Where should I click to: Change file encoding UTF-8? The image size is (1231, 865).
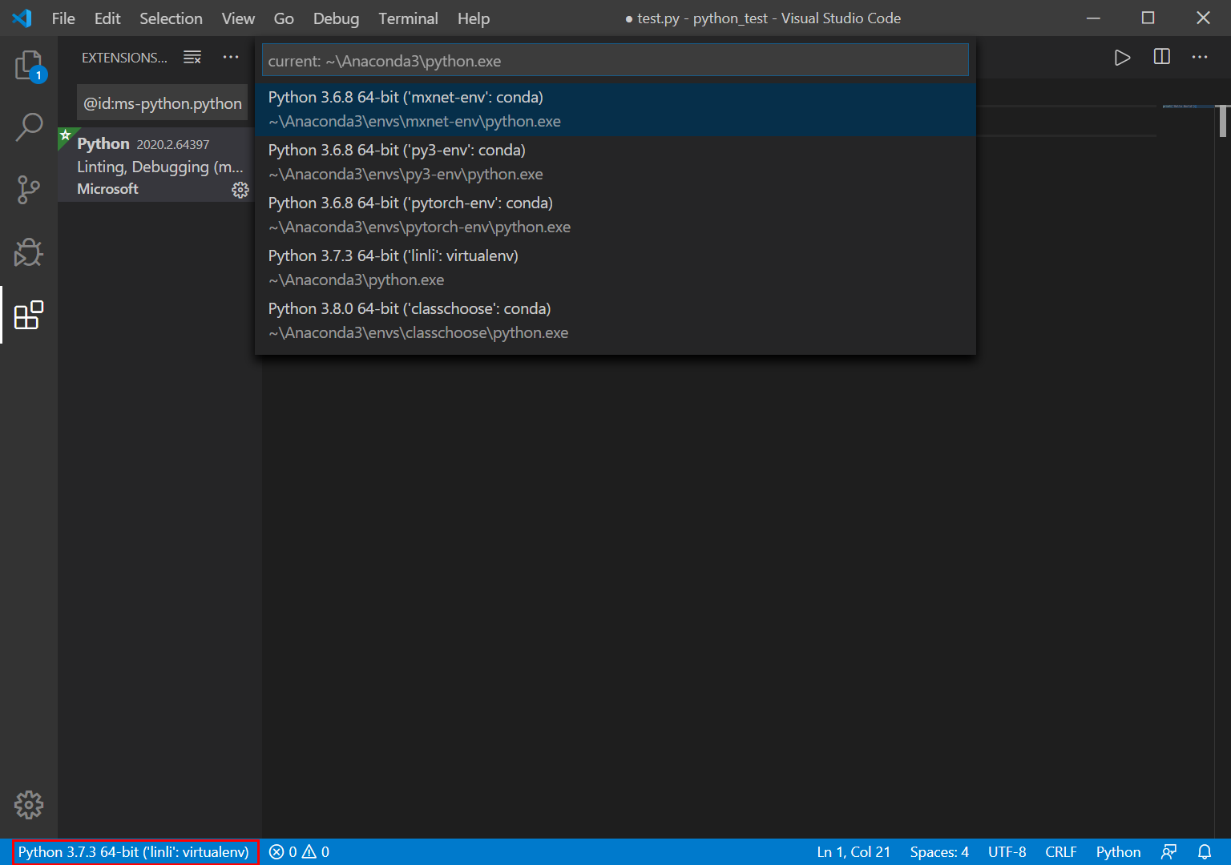pos(1007,852)
